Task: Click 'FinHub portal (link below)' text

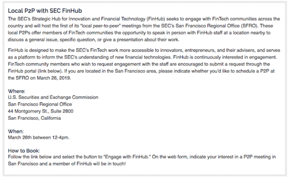Action: point(35,71)
